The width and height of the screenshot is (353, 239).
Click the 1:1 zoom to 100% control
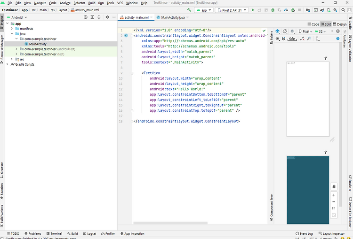tap(334, 208)
